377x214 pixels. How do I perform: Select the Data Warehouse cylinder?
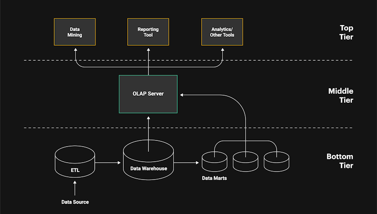[148, 160]
